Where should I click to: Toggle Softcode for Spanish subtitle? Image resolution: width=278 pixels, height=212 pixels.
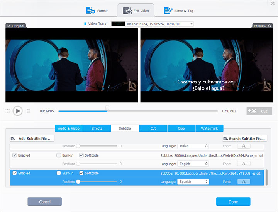tap(81, 173)
